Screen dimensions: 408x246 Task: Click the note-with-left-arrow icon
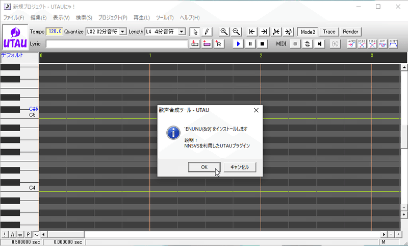[276, 32]
